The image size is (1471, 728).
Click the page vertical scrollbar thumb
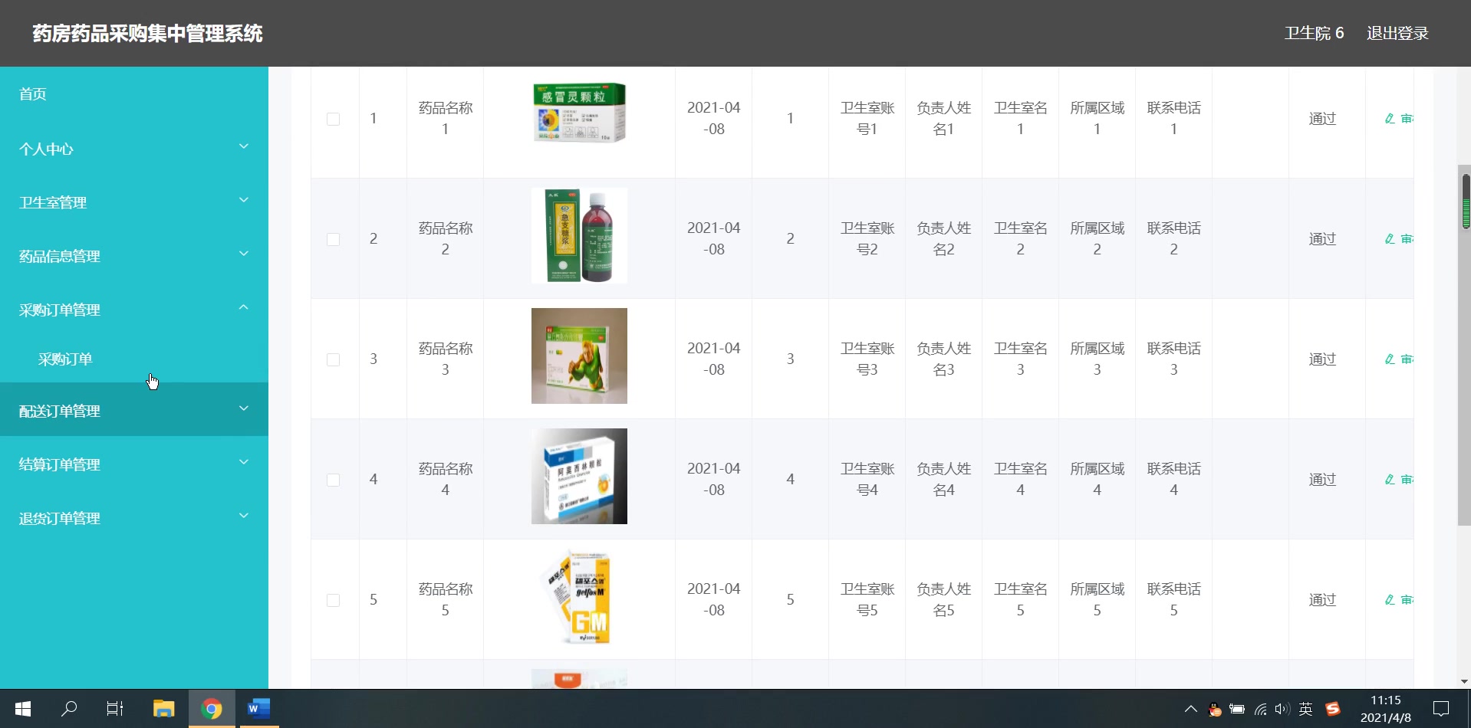[x=1464, y=345]
